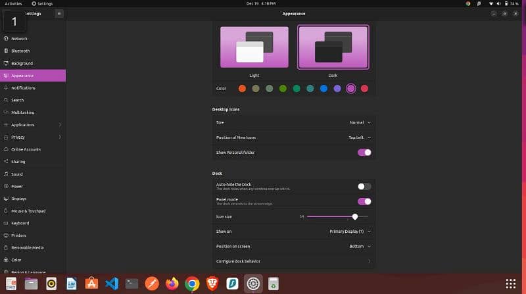Launch Firefox from the dock

(x=172, y=283)
